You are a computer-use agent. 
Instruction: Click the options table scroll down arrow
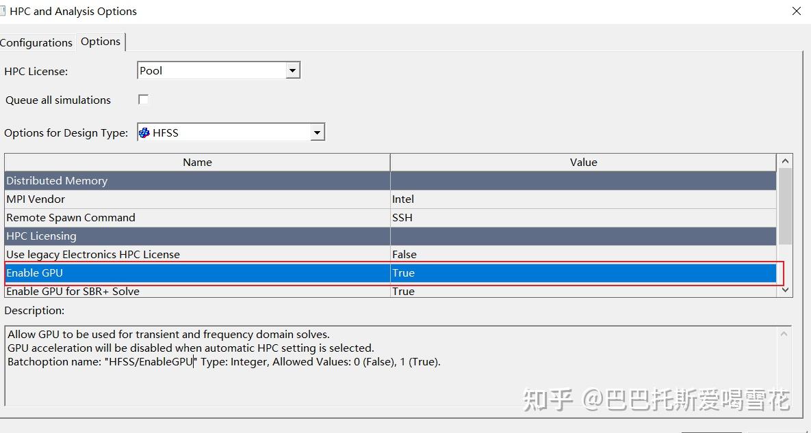point(785,290)
